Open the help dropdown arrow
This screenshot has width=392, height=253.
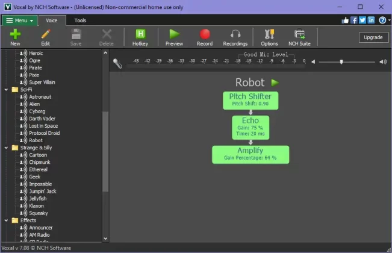pyautogui.click(x=389, y=20)
